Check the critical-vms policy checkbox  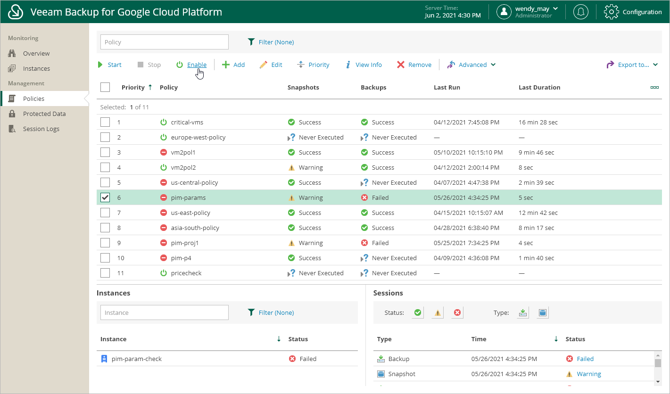(105, 122)
